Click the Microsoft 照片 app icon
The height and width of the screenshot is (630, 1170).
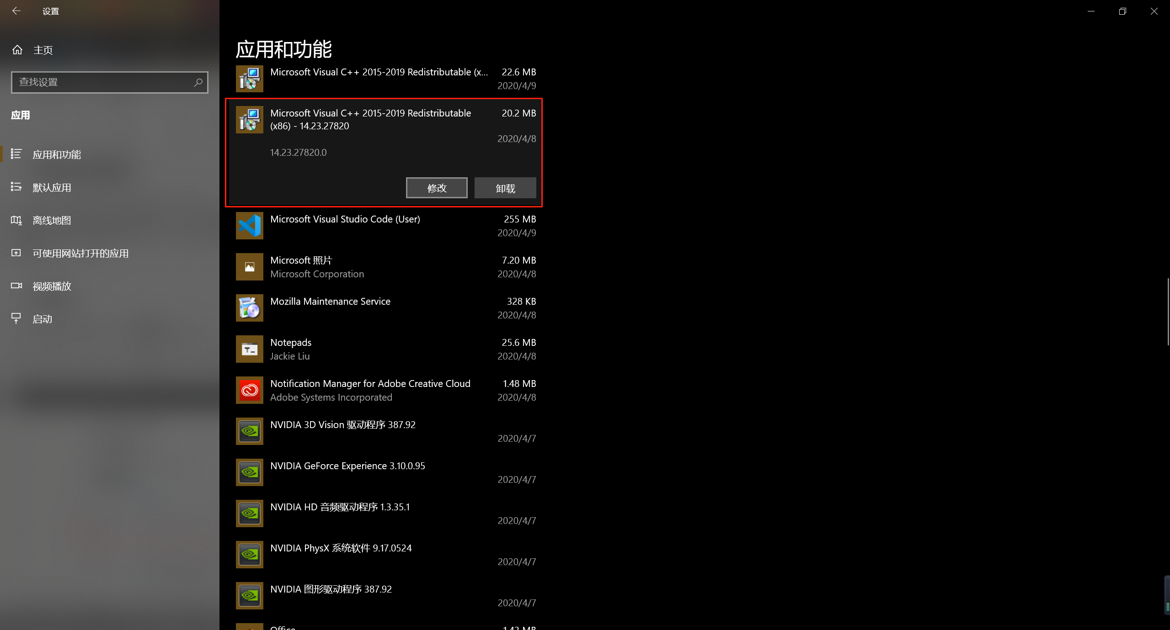tap(249, 267)
